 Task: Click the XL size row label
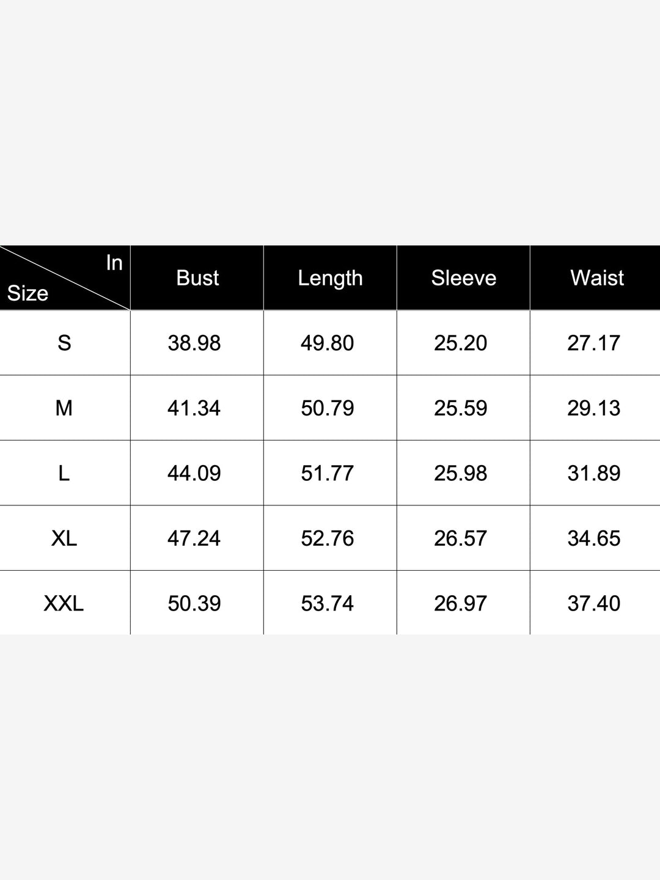pos(64,538)
